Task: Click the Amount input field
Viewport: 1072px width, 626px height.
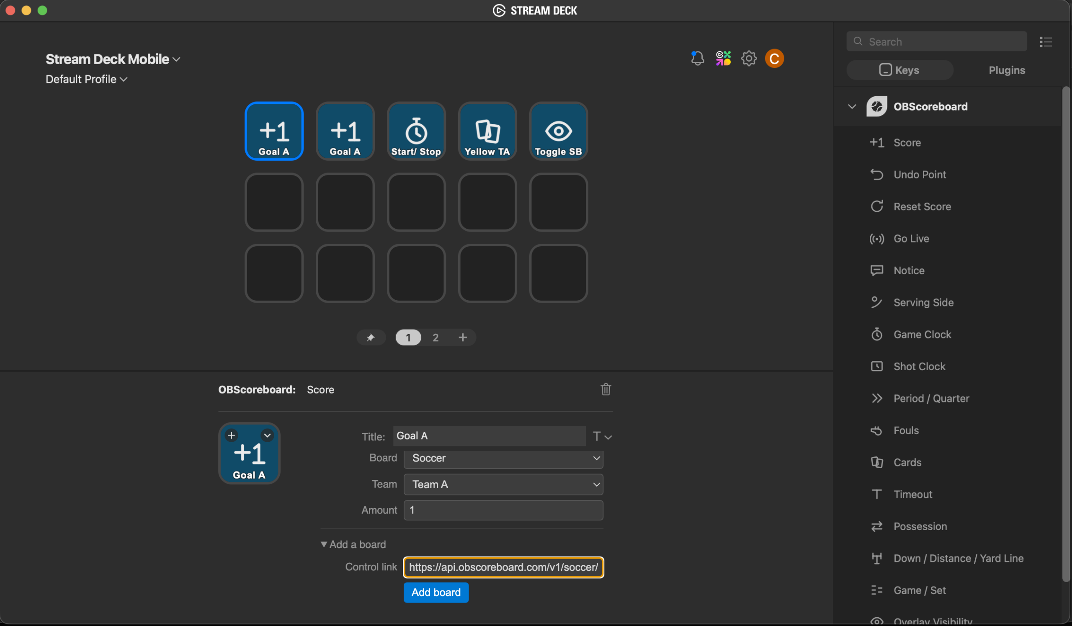Action: (x=503, y=510)
